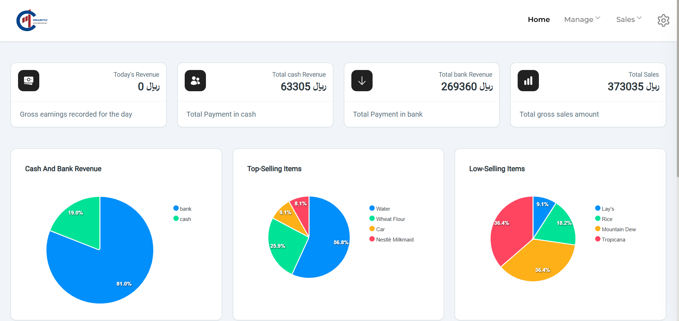Toggle Nestlé Milkmaid series in legend
This screenshot has width=679, height=321.
point(391,239)
